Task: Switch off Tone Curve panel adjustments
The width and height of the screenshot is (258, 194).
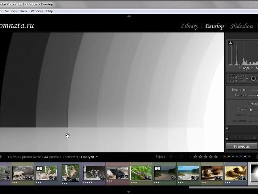Action: pyautogui.click(x=227, y=129)
